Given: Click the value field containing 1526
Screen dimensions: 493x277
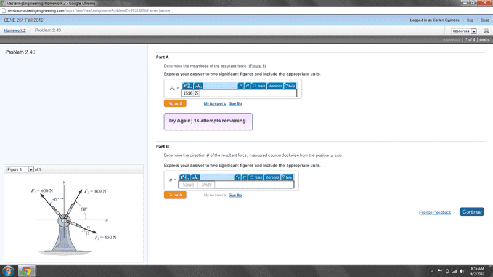Looking at the screenshot, I should tap(188, 94).
